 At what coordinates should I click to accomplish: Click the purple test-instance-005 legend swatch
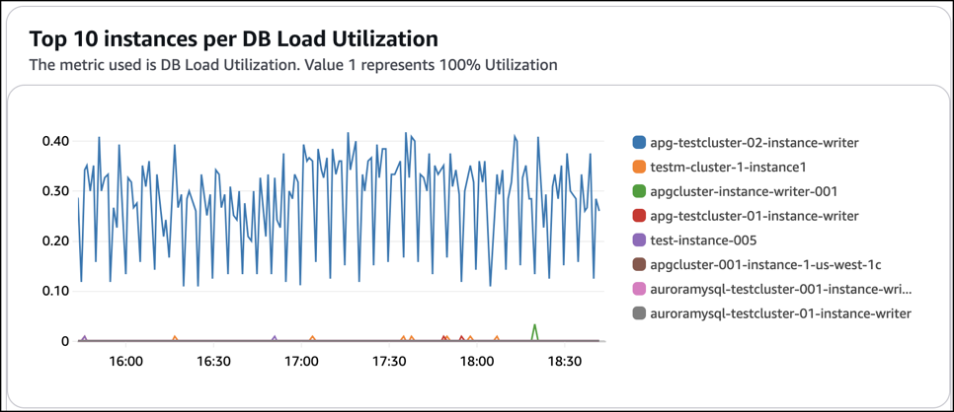coord(639,240)
